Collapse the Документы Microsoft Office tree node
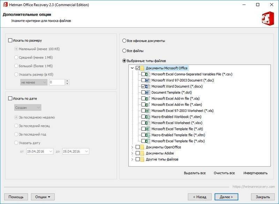Image resolution: width=279 pixels, height=204 pixels. 132,68
